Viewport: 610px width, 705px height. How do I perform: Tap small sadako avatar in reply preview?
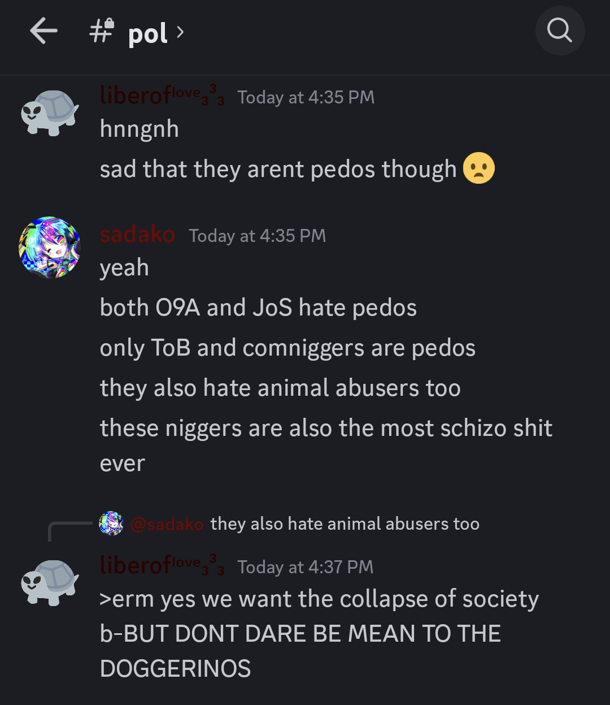pyautogui.click(x=111, y=524)
